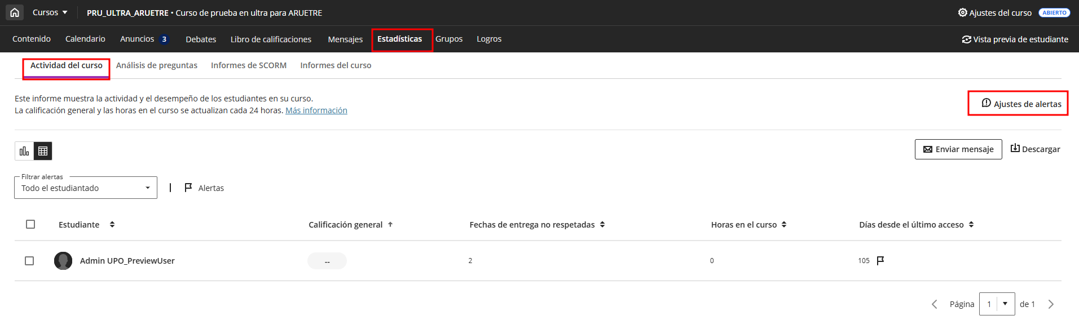Tick the checkbox for Admin UPO_PreviewUser
This screenshot has width=1079, height=329.
(29, 261)
